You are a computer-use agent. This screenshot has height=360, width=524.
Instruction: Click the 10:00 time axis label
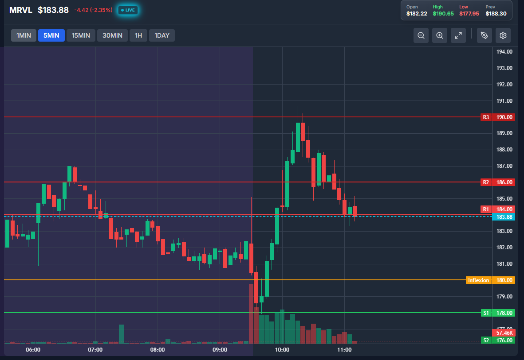pyautogui.click(x=282, y=350)
